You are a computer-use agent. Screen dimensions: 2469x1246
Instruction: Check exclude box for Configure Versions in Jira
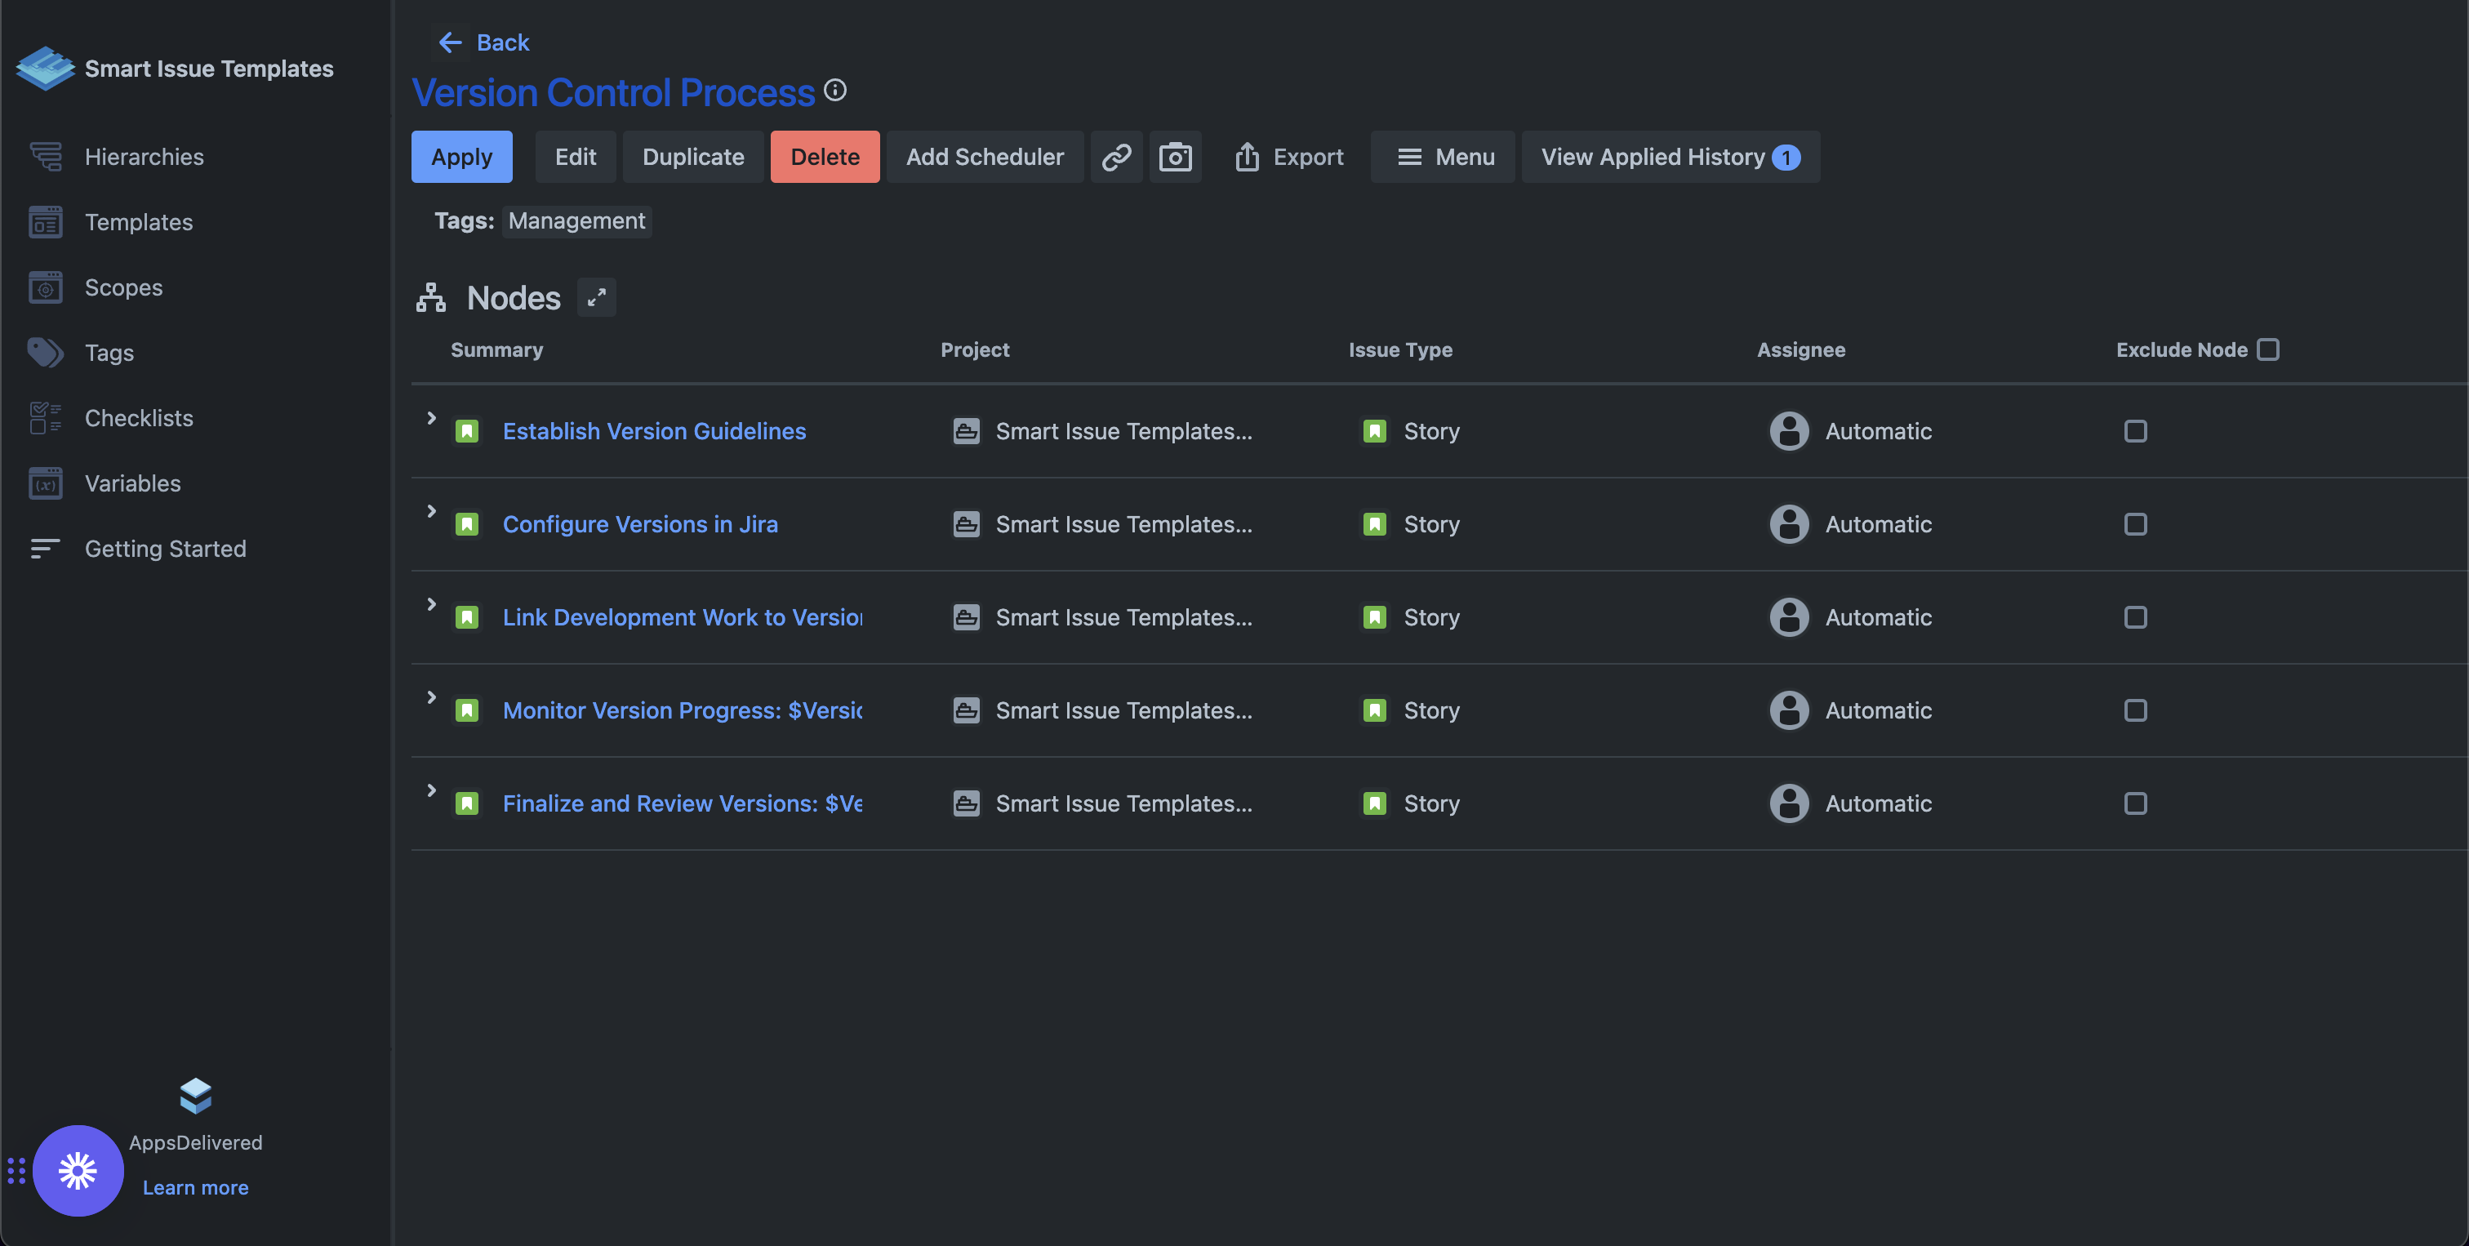point(2134,524)
